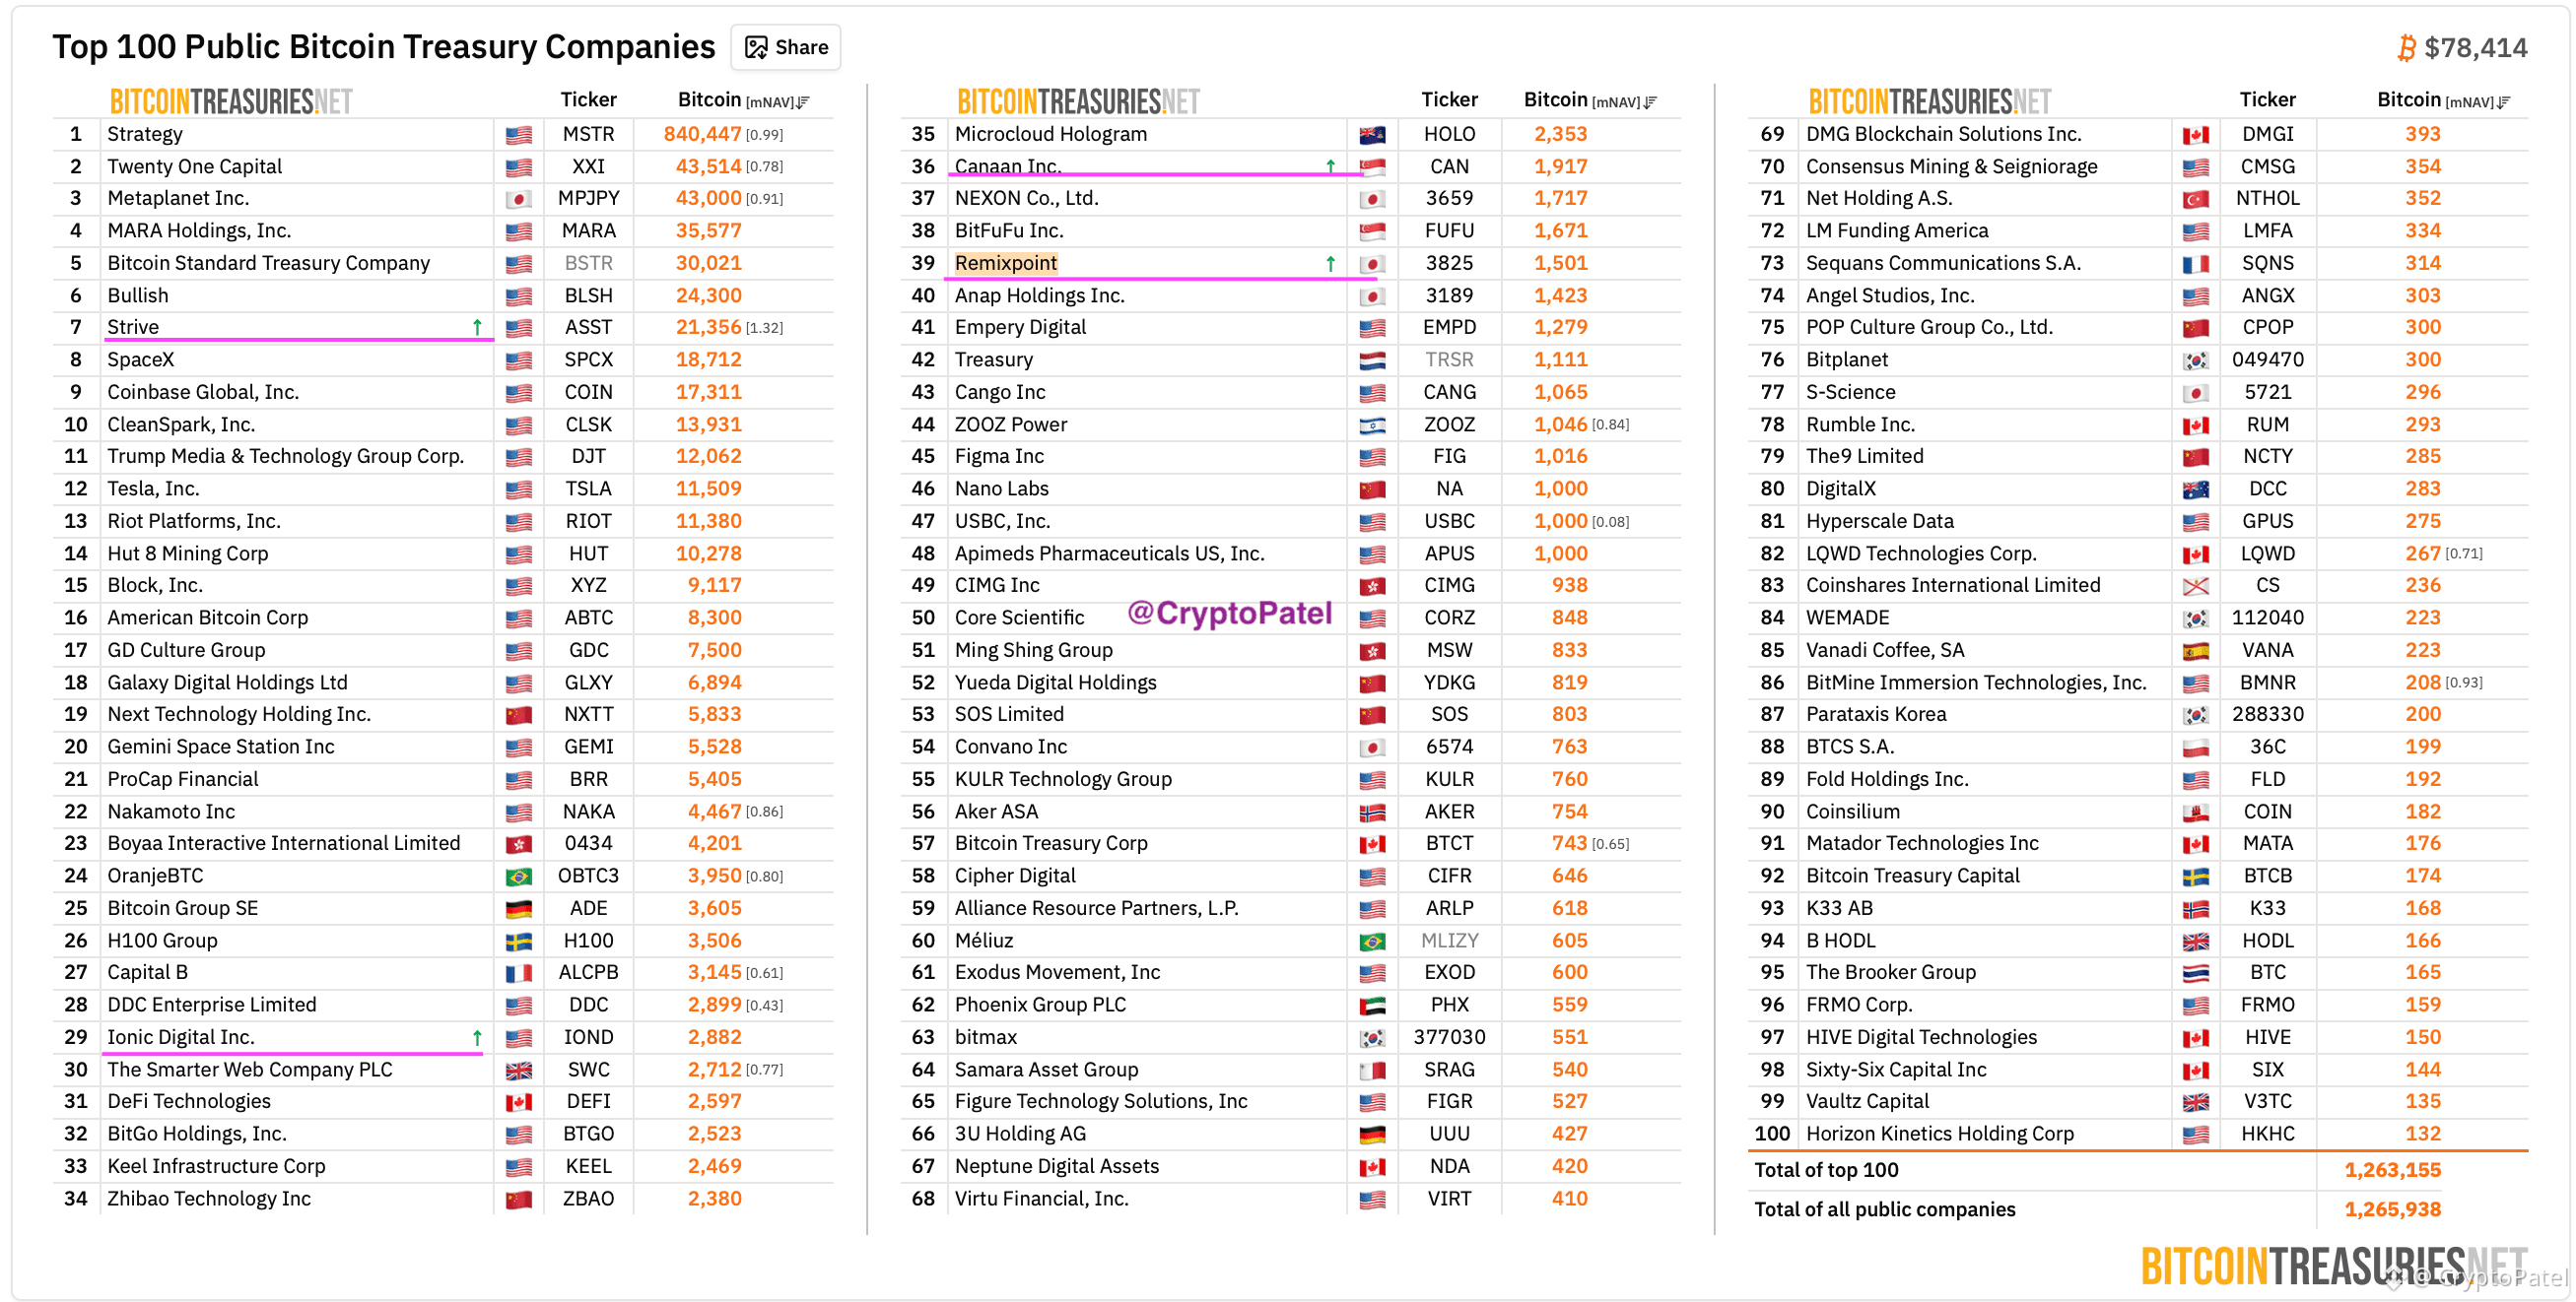The height and width of the screenshot is (1302, 2576).
Task: Click the Germany flag in the Bitcoin Group SE row
Action: (x=518, y=909)
